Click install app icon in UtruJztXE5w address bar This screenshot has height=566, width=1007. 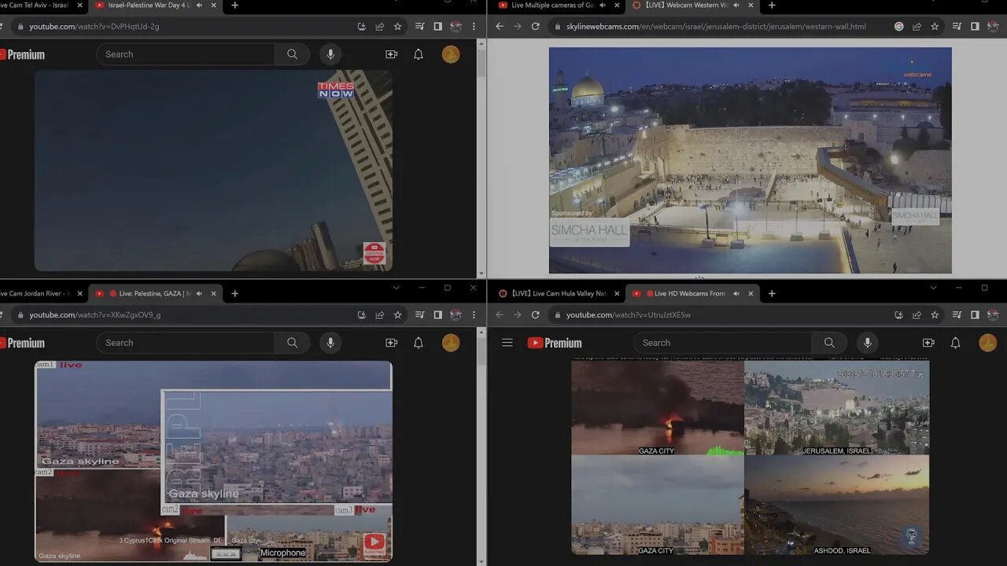[x=899, y=314]
